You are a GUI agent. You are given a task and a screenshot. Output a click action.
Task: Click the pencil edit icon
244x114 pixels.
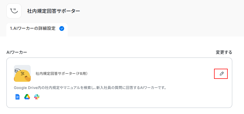pos(222,74)
